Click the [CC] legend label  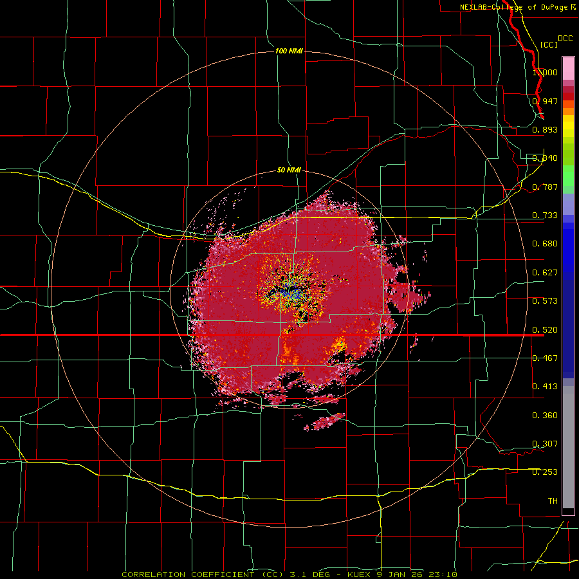549,44
